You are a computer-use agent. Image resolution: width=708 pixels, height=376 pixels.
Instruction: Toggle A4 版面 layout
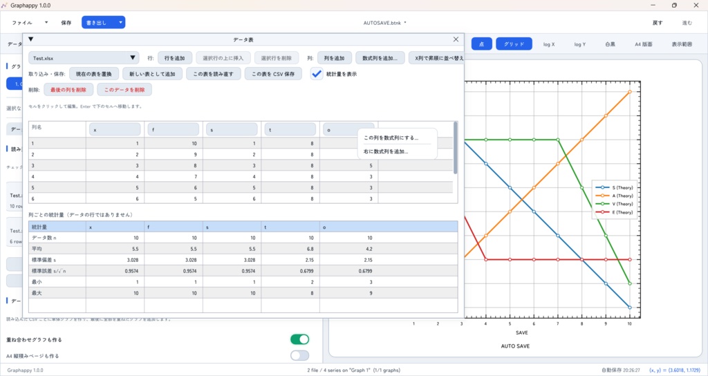coord(644,44)
